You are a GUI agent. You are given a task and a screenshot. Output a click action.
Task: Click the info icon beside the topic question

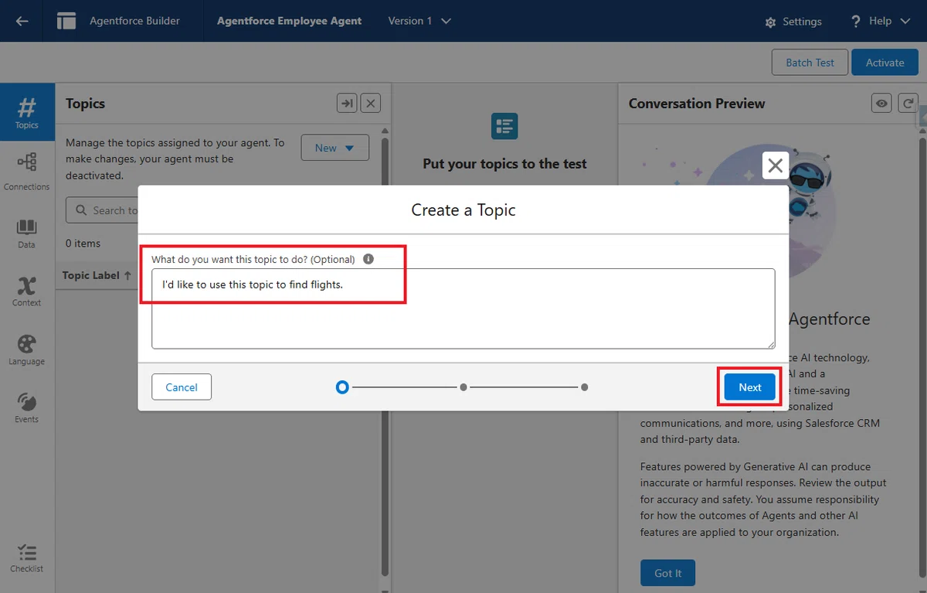368,259
